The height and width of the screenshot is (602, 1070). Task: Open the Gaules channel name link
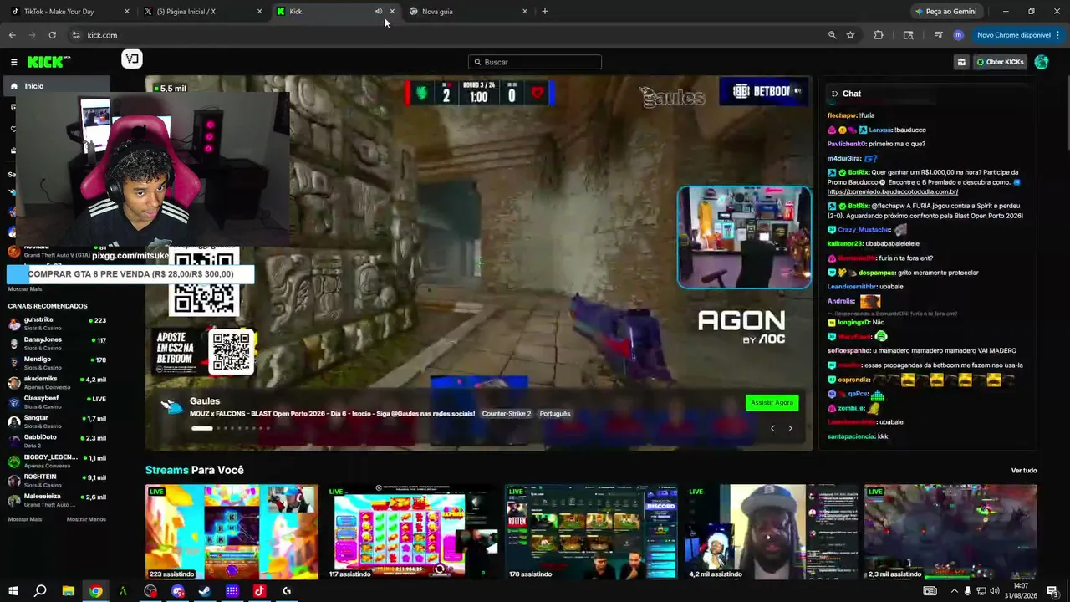tap(205, 401)
